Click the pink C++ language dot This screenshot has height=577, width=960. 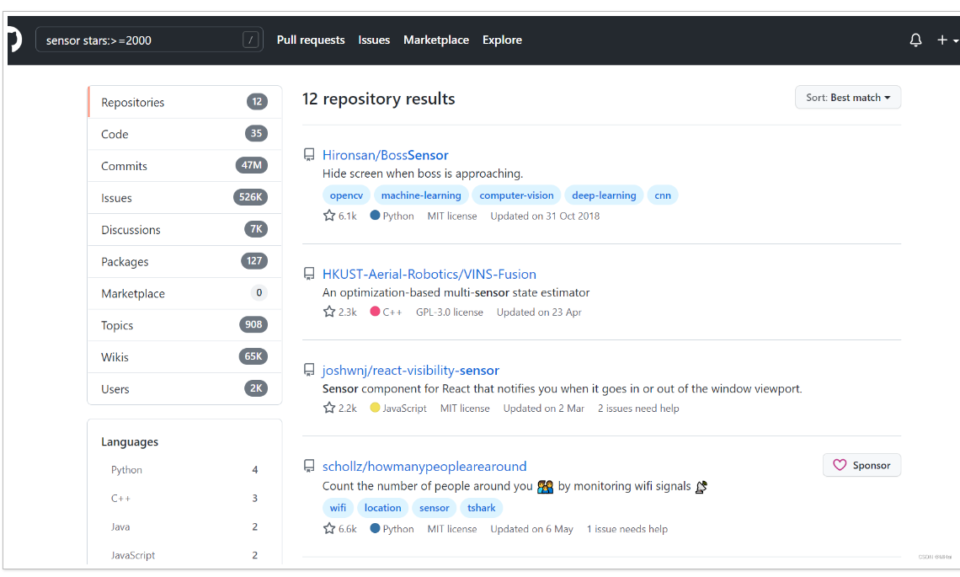375,311
